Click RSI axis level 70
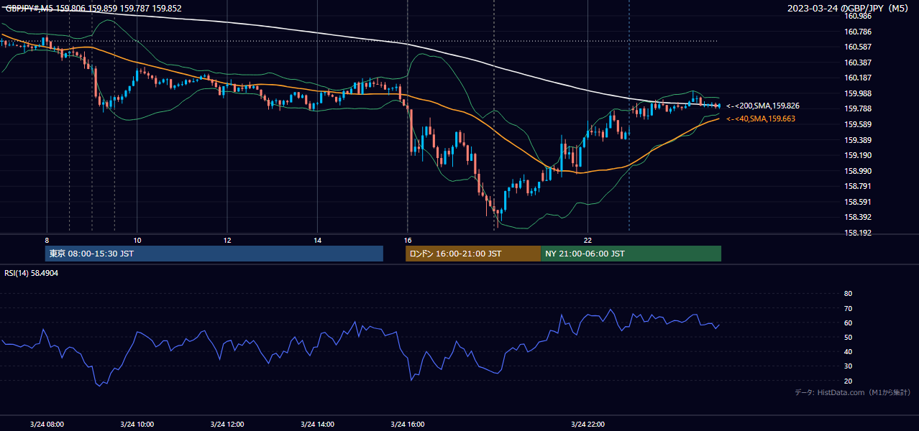The width and height of the screenshot is (919, 431). click(848, 308)
